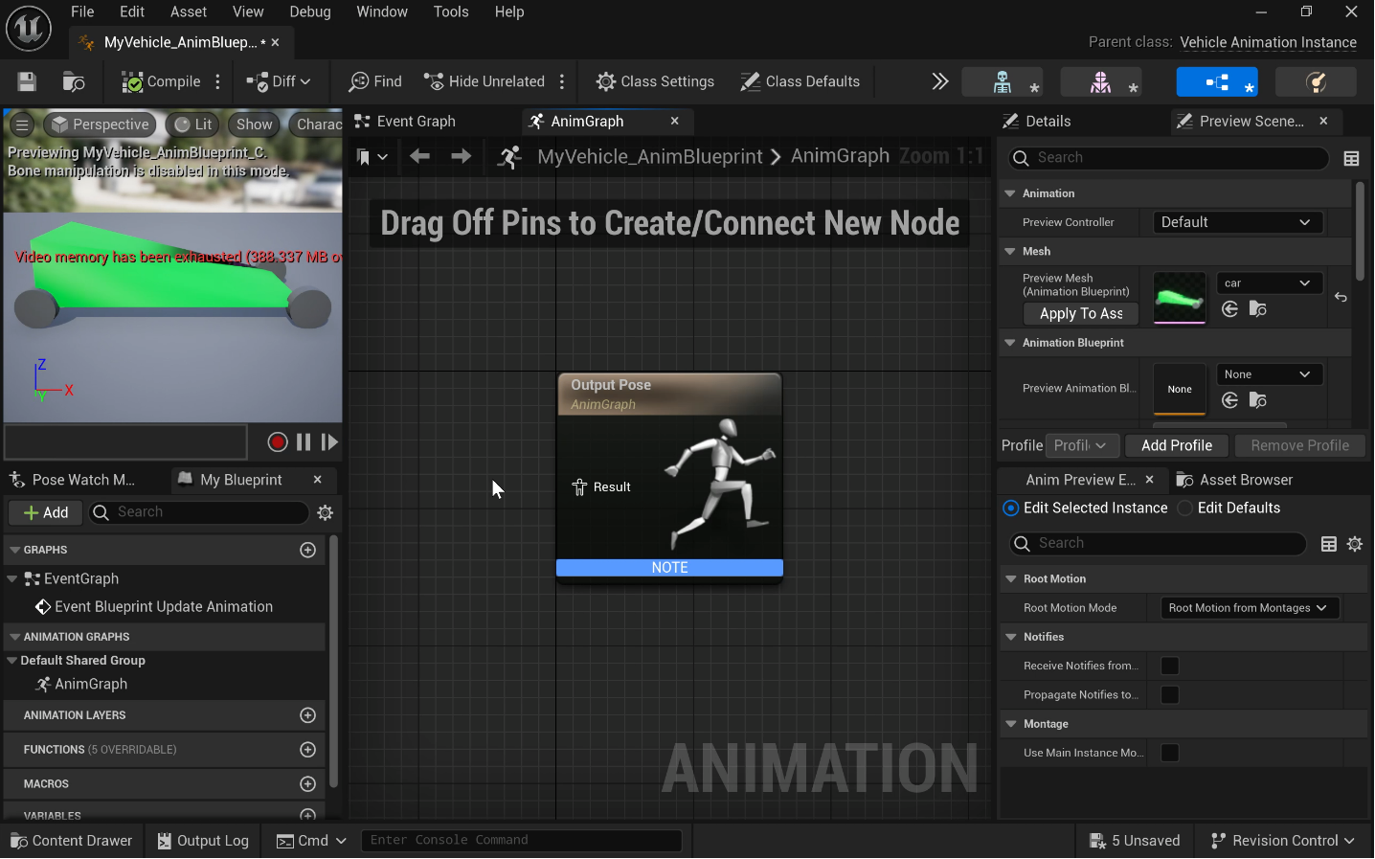Click the Result pin on Output Pose
Screen dimensions: 1375x859
579,487
